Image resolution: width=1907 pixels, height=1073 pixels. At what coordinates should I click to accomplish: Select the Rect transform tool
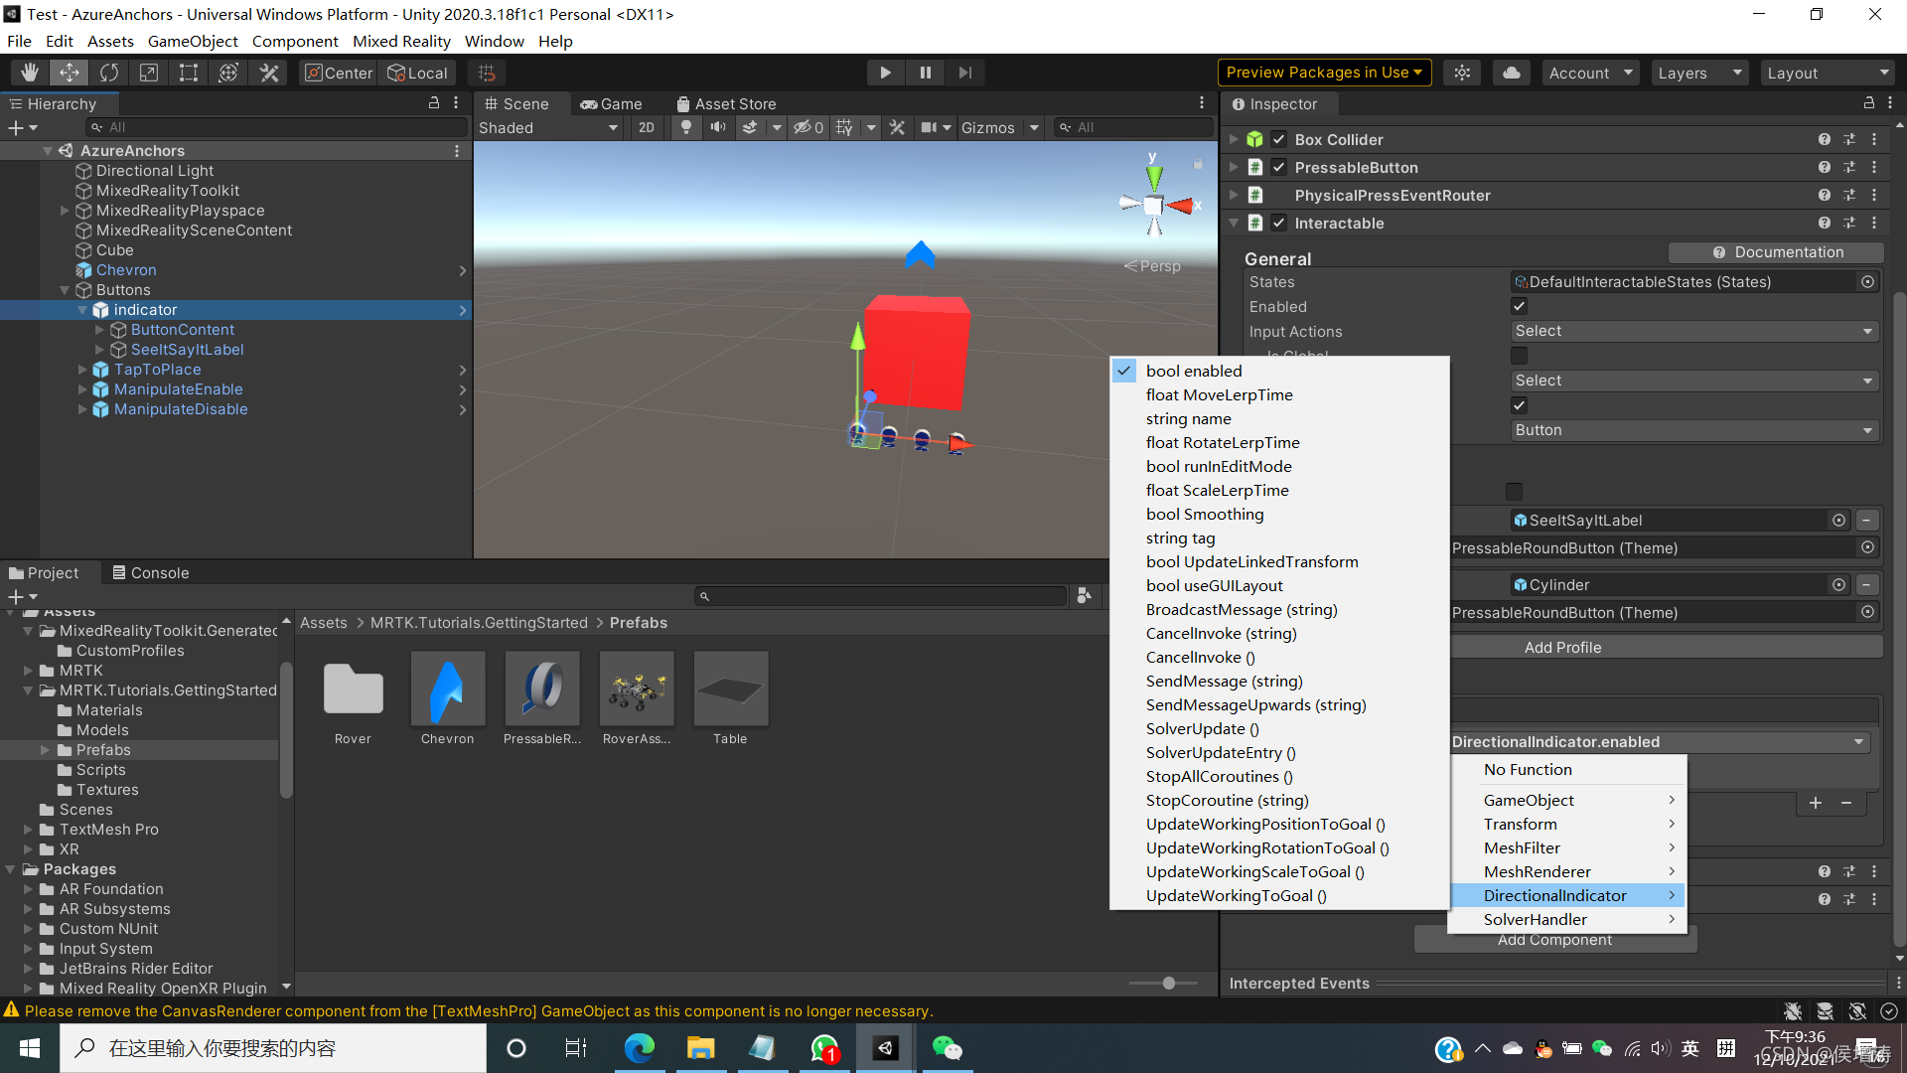coord(189,73)
